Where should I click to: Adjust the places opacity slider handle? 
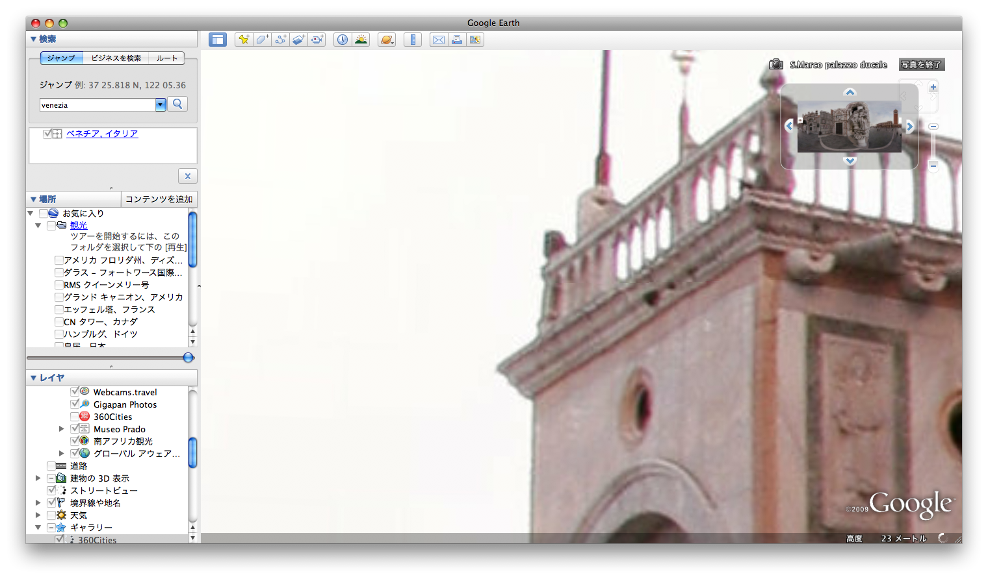coord(188,358)
